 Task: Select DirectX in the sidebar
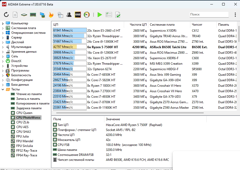[x=16, y=61]
